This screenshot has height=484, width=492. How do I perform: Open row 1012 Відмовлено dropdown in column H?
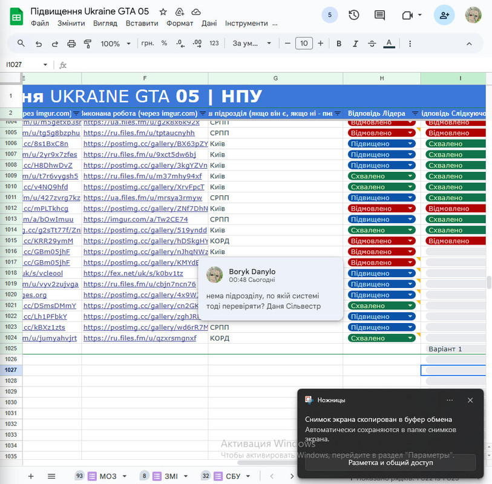tap(410, 208)
